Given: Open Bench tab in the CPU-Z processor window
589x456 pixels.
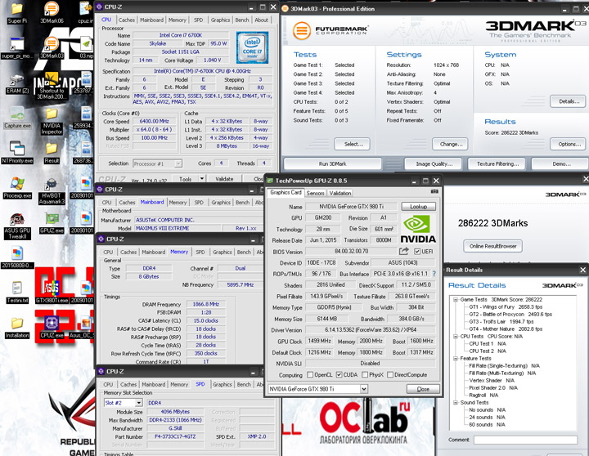Looking at the screenshot, I should [x=242, y=20].
